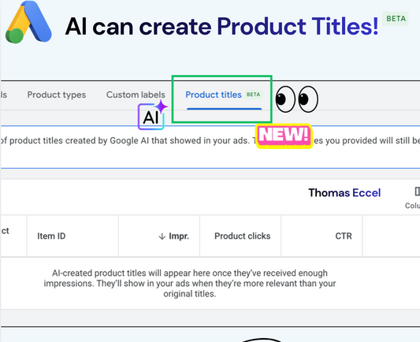Click the CTR column header
Screen dimensions: 420x342
click(344, 236)
